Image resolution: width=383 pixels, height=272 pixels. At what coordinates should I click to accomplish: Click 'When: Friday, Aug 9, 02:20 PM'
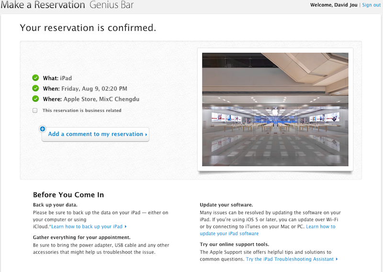[x=85, y=88]
